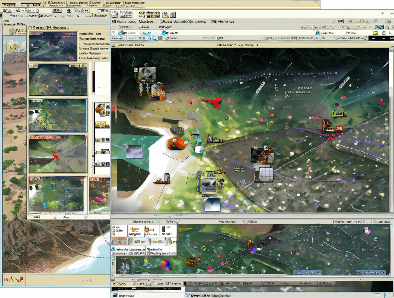394x298 pixels.
Task: Select the purple sphere in the lower map view
Action: [367, 231]
